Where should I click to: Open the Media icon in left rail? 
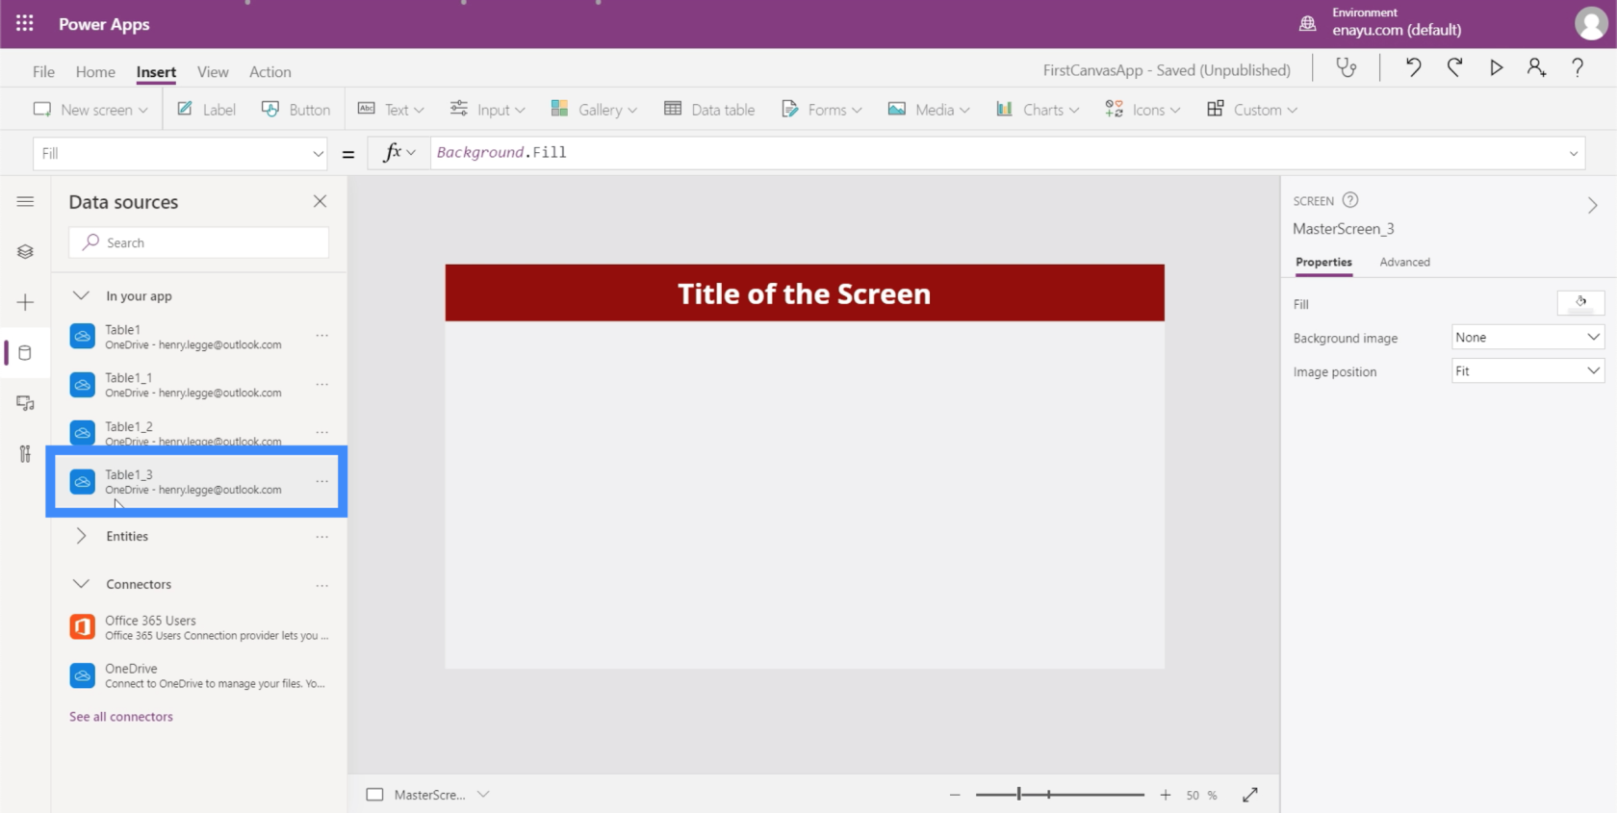[25, 403]
